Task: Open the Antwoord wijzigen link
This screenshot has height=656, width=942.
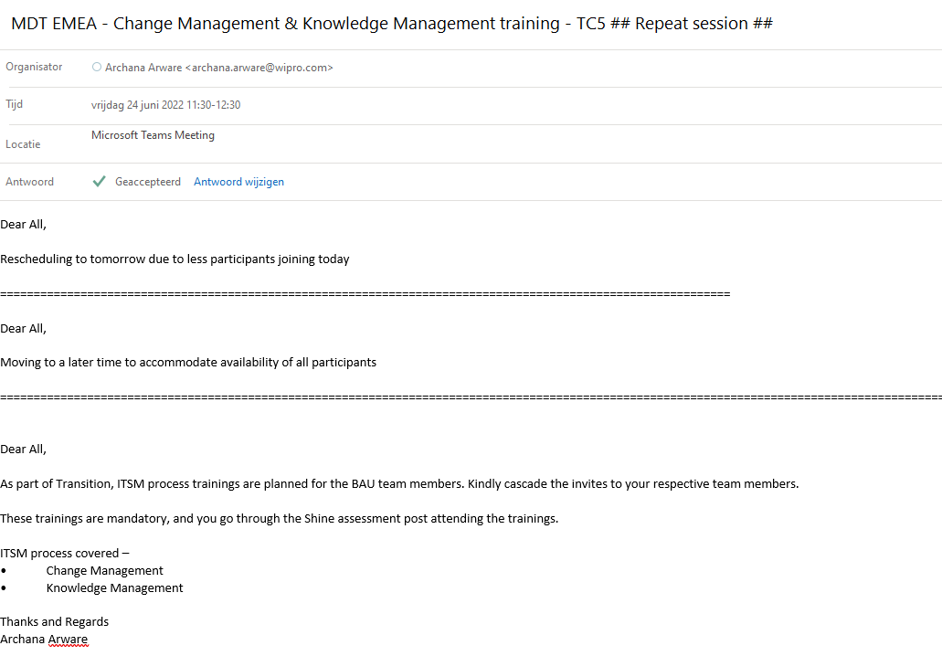Action: (x=238, y=182)
